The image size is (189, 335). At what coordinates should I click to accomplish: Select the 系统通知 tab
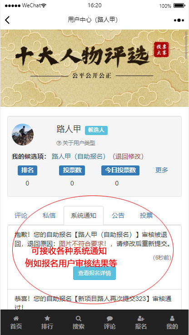(x=84, y=215)
